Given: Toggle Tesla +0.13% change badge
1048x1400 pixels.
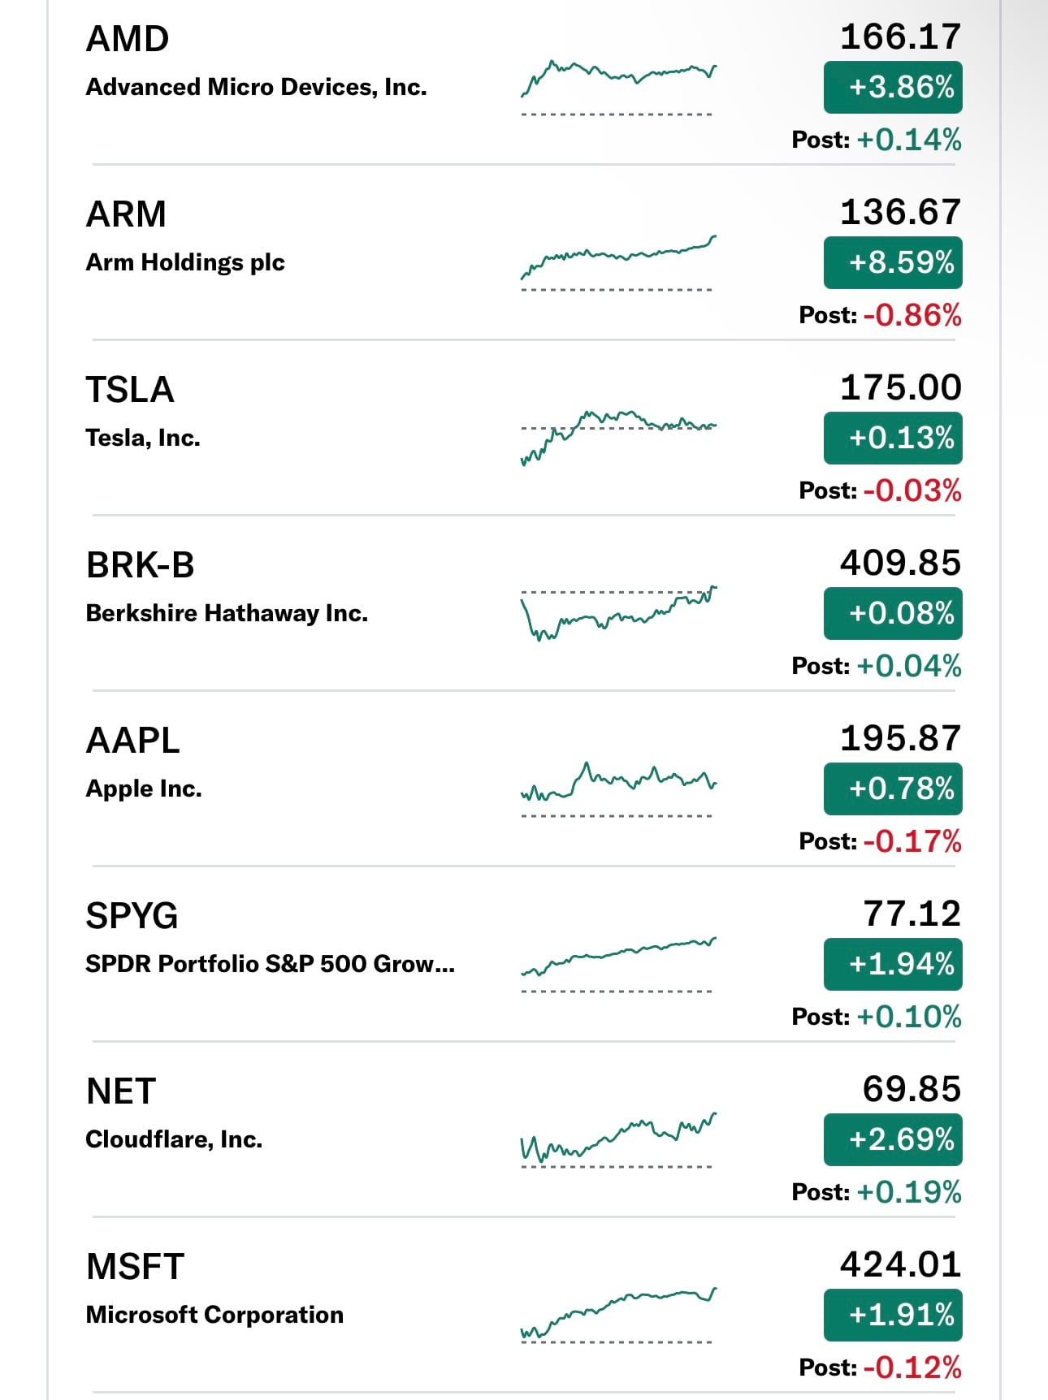Looking at the screenshot, I should pyautogui.click(x=893, y=438).
